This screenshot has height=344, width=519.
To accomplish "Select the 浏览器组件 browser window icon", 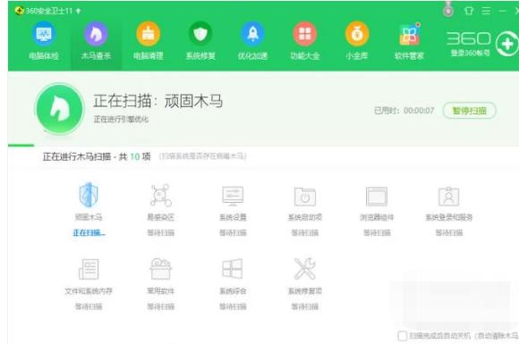I will pyautogui.click(x=377, y=196).
